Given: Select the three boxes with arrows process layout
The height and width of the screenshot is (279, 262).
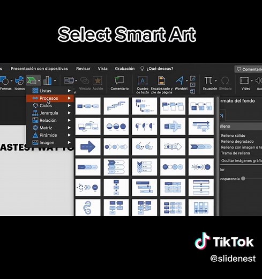Looking at the screenshot, I should (88, 106).
